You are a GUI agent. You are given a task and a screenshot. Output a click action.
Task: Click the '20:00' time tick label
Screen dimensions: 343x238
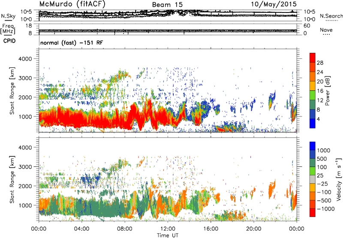coord(253,229)
